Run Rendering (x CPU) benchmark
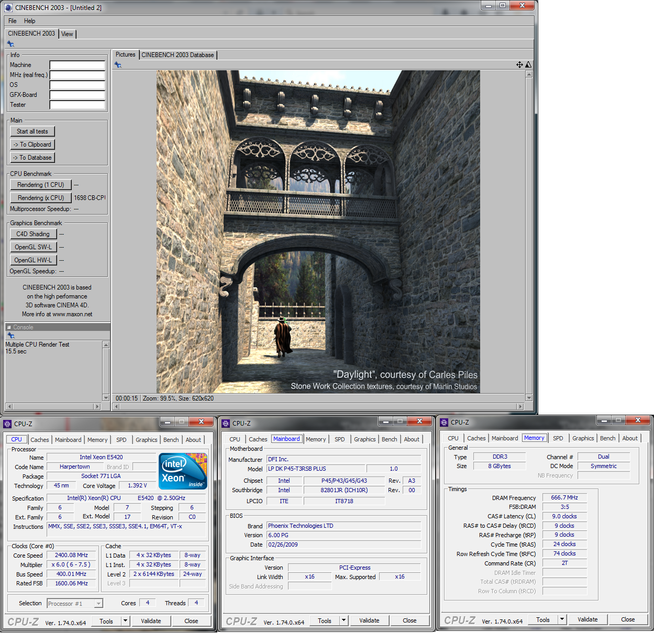The height and width of the screenshot is (633, 654). coord(41,198)
